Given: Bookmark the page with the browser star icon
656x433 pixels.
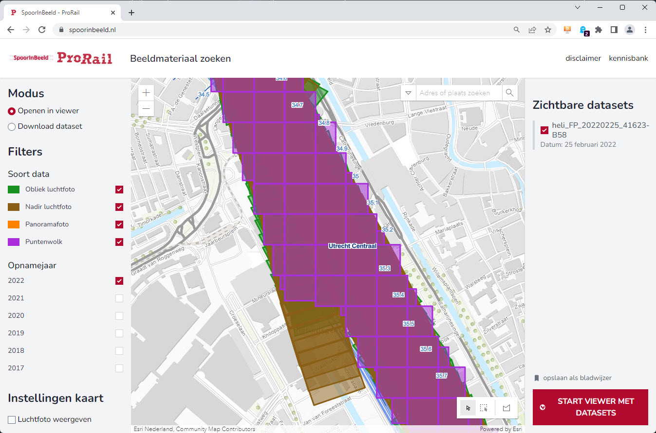Looking at the screenshot, I should tap(548, 29).
